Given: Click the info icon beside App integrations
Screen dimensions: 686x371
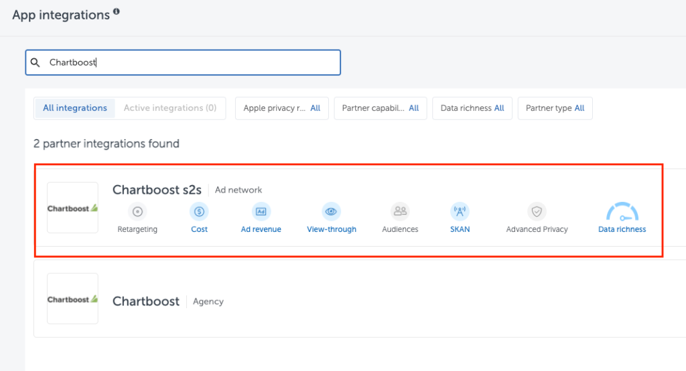Looking at the screenshot, I should pyautogui.click(x=117, y=11).
